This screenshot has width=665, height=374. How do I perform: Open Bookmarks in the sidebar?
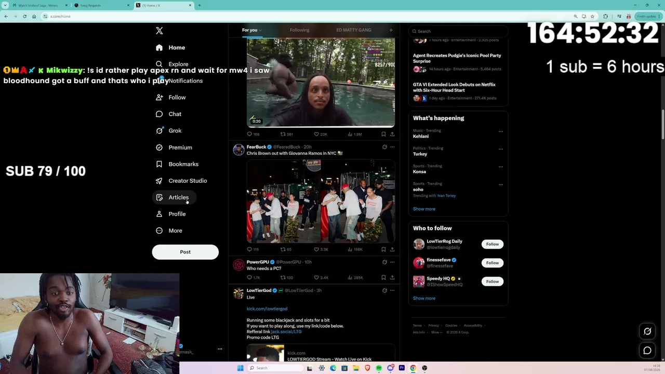pyautogui.click(x=177, y=164)
